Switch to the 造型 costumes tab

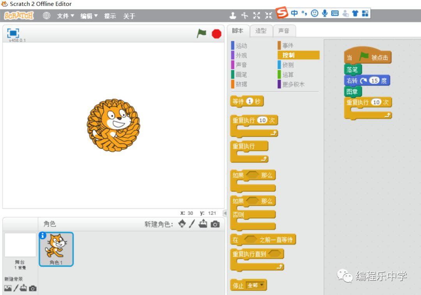point(261,31)
